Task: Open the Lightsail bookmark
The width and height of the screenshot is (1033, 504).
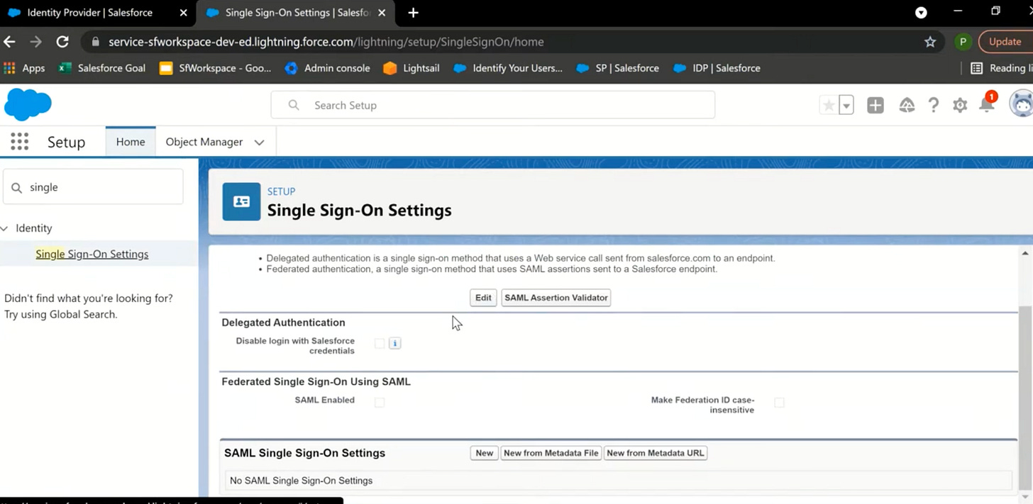Action: tap(412, 68)
